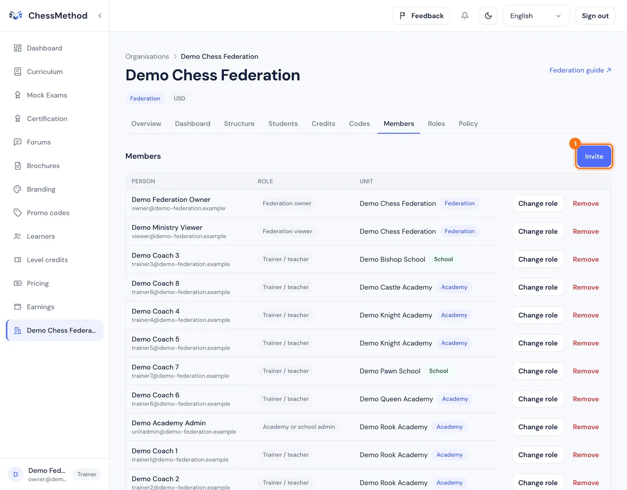Viewport: 627px width, 490px height.
Task: Collapse the sidebar with chevron arrow
Action: coord(100,16)
